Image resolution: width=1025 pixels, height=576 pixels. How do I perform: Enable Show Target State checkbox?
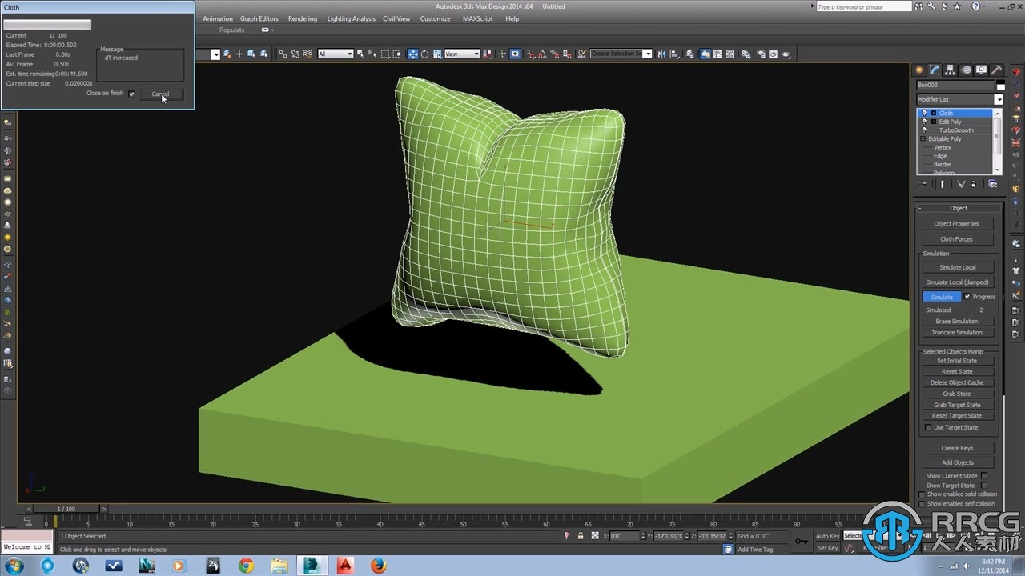984,486
